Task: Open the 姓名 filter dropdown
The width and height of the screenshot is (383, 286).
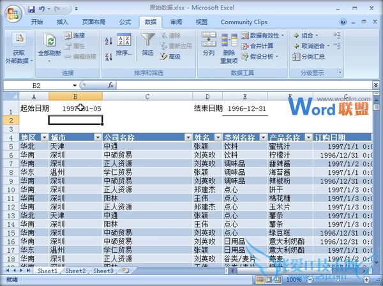Action: click(218, 137)
